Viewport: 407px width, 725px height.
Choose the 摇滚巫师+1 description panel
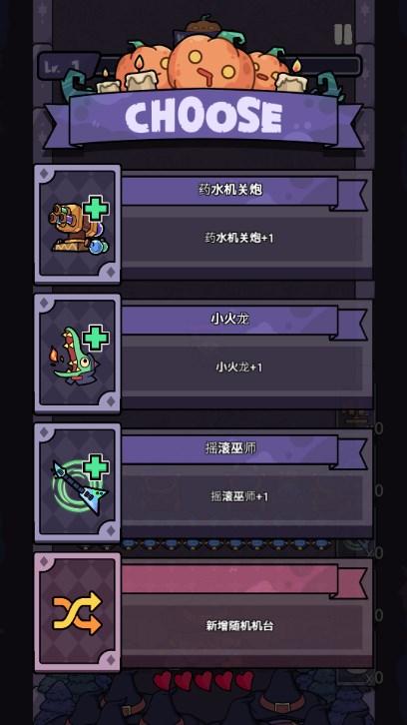point(246,498)
